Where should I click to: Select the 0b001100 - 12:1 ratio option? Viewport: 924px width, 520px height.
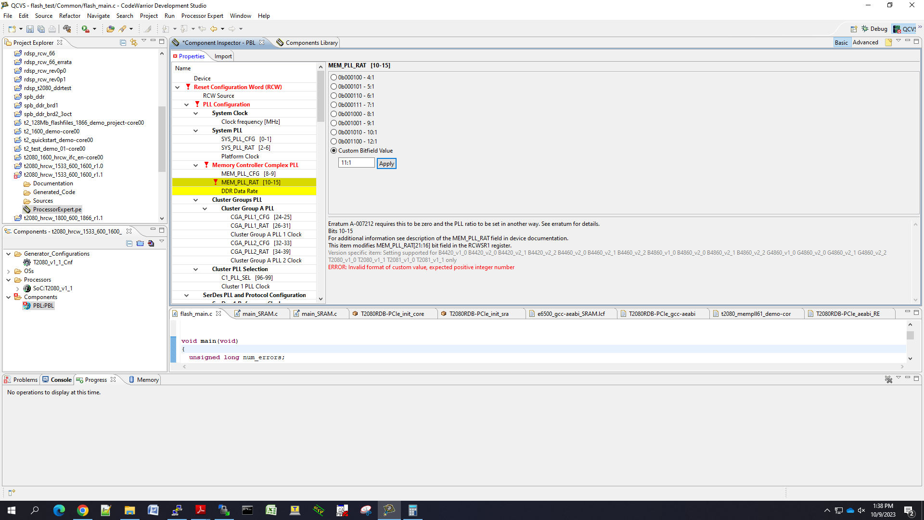[334, 142]
